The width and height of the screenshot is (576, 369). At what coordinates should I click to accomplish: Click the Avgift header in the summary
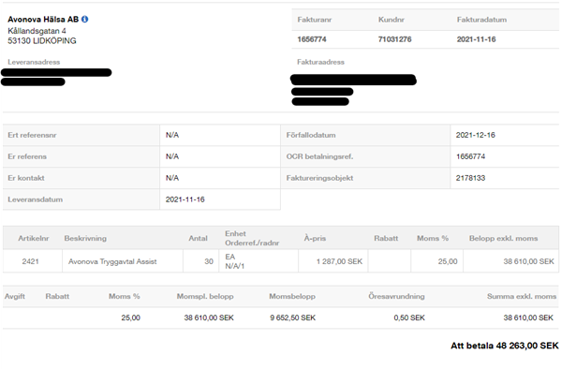tap(15, 296)
